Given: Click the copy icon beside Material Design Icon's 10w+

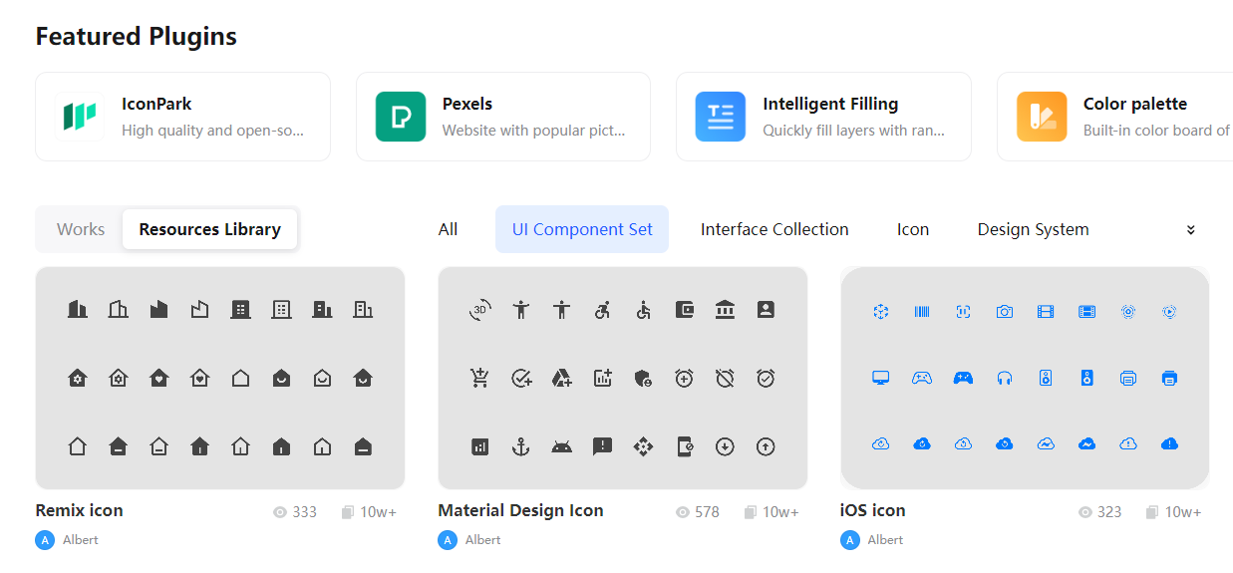Looking at the screenshot, I should click(751, 512).
